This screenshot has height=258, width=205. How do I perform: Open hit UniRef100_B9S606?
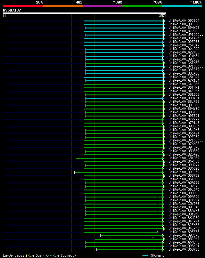(x=184, y=60)
